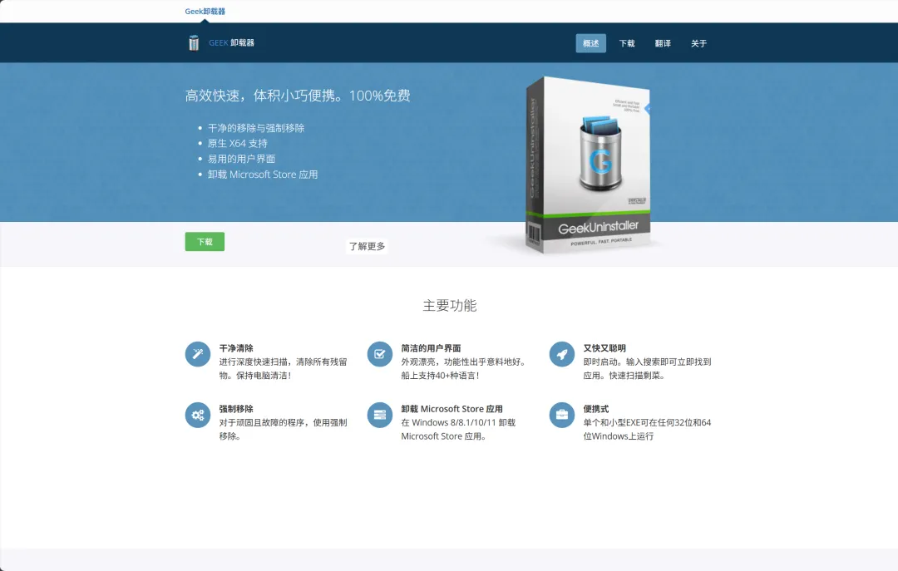Image resolution: width=898 pixels, height=571 pixels.
Task: Click the 了解更多 link
Action: (x=368, y=246)
